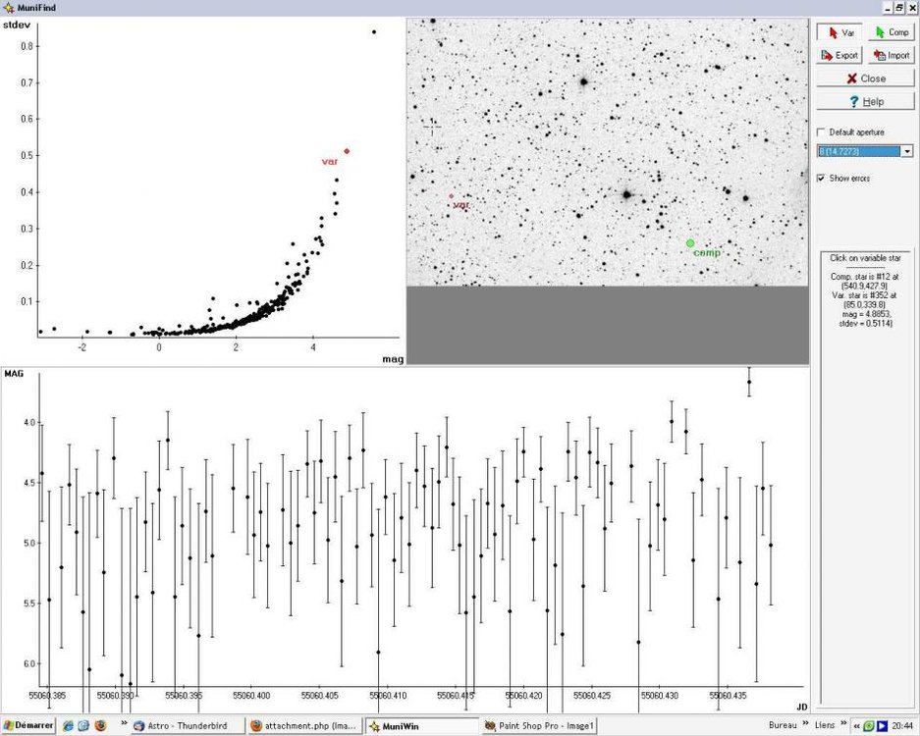Screen dimensions: 920x736
Task: Expand the chevron after Liens
Action: coord(843,723)
